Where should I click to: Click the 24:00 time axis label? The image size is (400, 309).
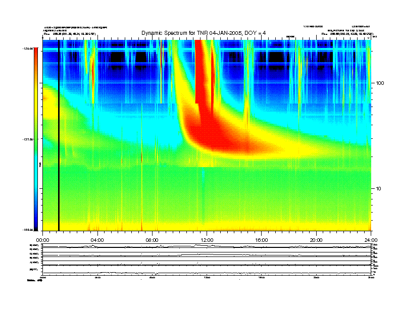(371, 240)
